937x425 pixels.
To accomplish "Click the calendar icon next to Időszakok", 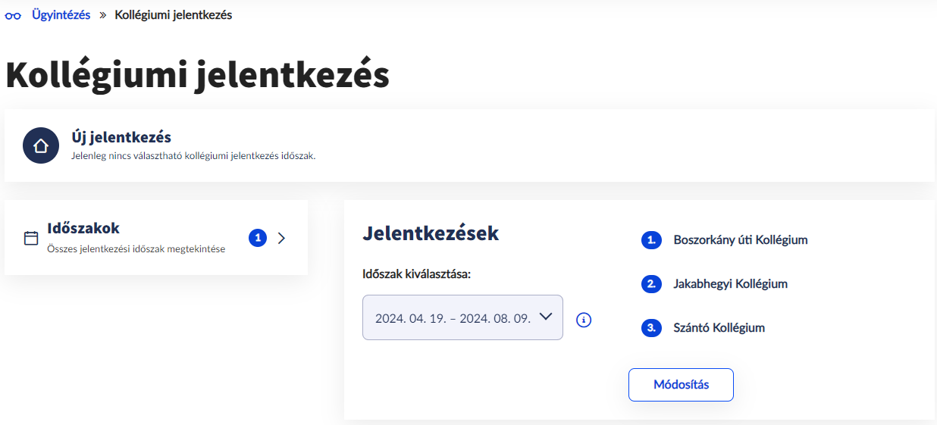I will 31,238.
